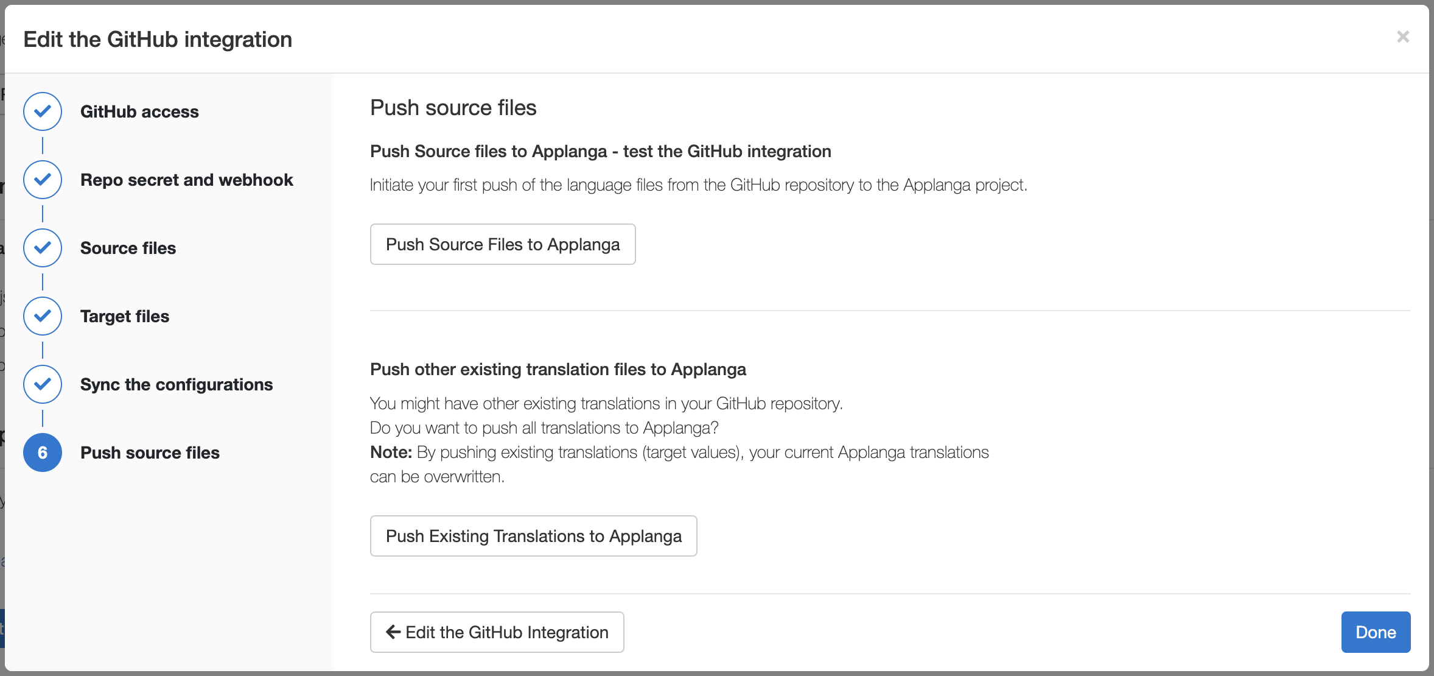Click the GitHub access step checkmark icon
Screen dimensions: 1434x676
point(43,111)
